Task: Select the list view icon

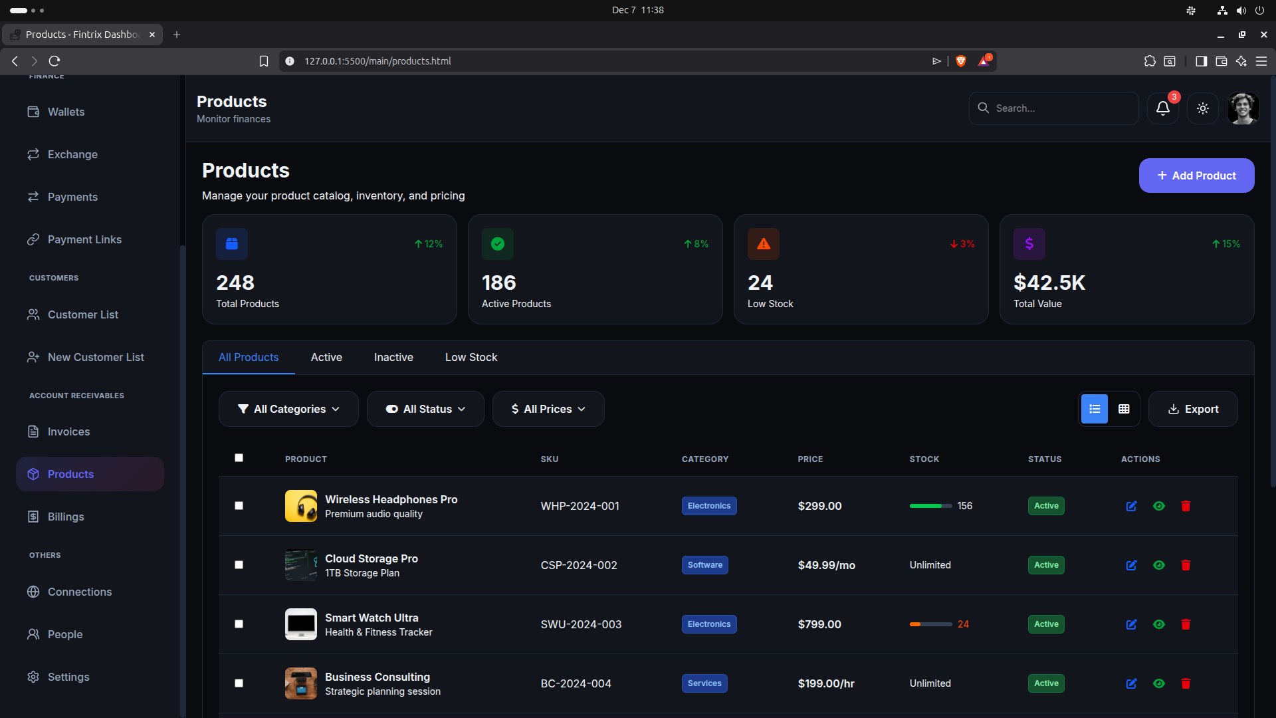Action: click(x=1095, y=409)
